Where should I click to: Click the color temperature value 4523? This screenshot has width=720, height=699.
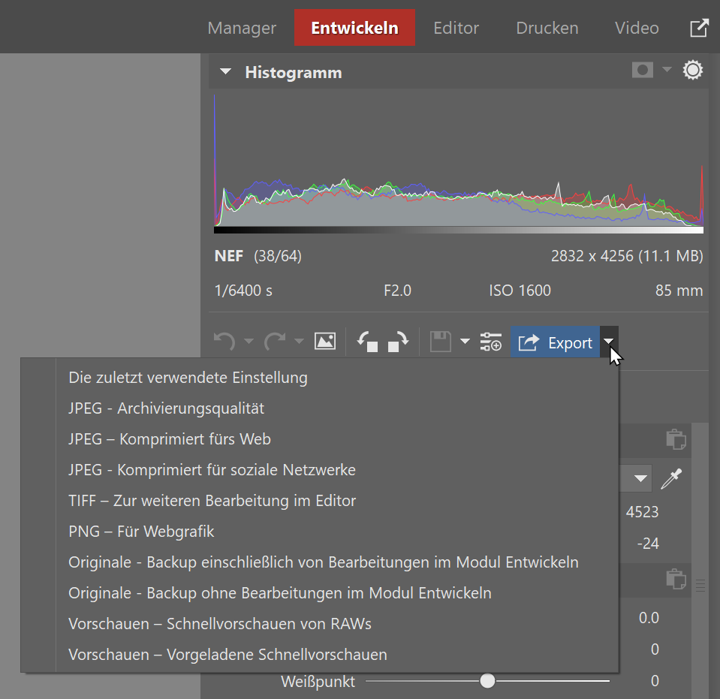[642, 511]
